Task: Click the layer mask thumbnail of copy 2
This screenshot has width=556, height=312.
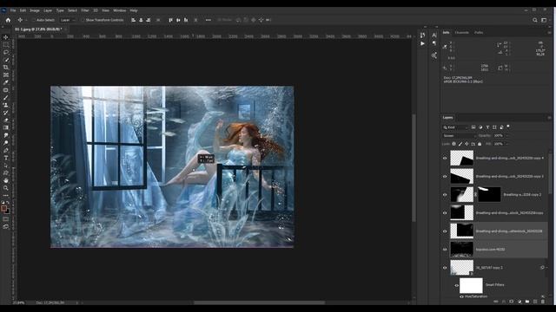Action: point(489,194)
